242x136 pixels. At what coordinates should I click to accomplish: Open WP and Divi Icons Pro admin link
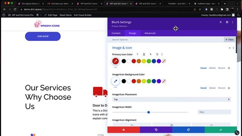tap(21, 15)
